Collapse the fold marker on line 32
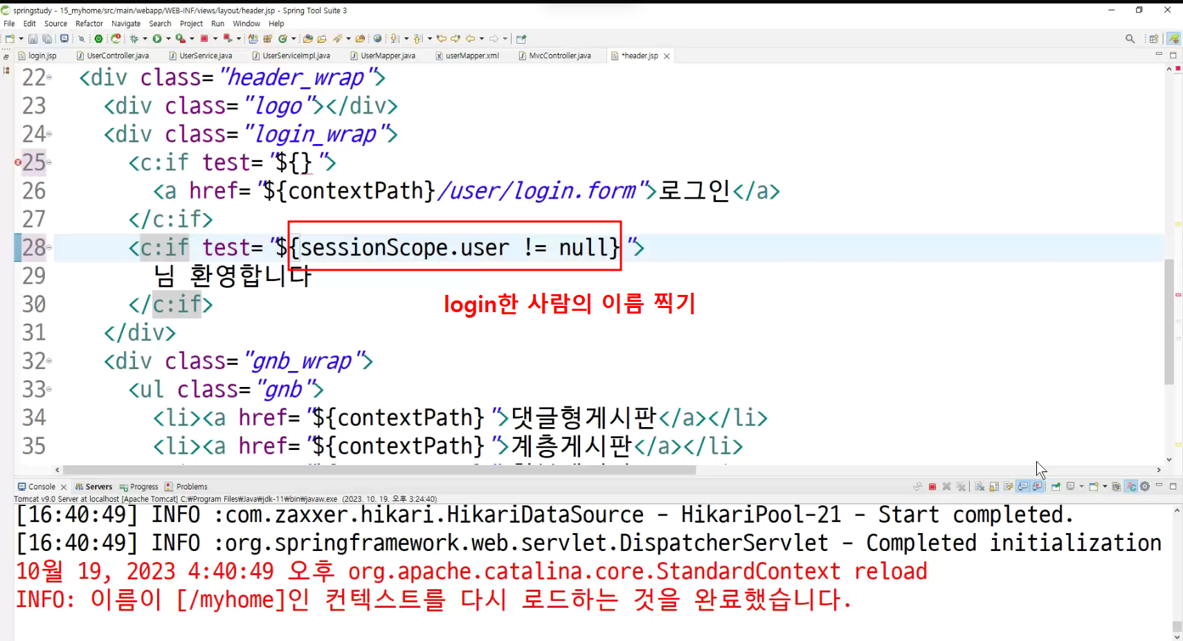1183x641 pixels. click(49, 361)
